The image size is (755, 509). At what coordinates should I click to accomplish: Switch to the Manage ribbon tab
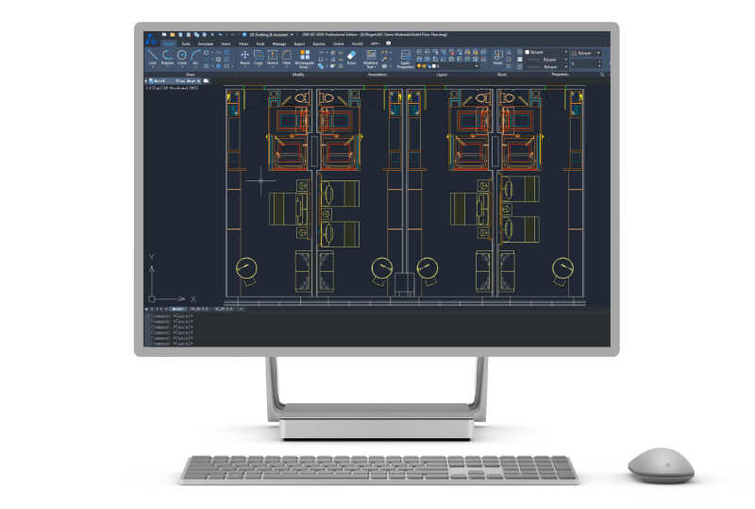pyautogui.click(x=279, y=43)
